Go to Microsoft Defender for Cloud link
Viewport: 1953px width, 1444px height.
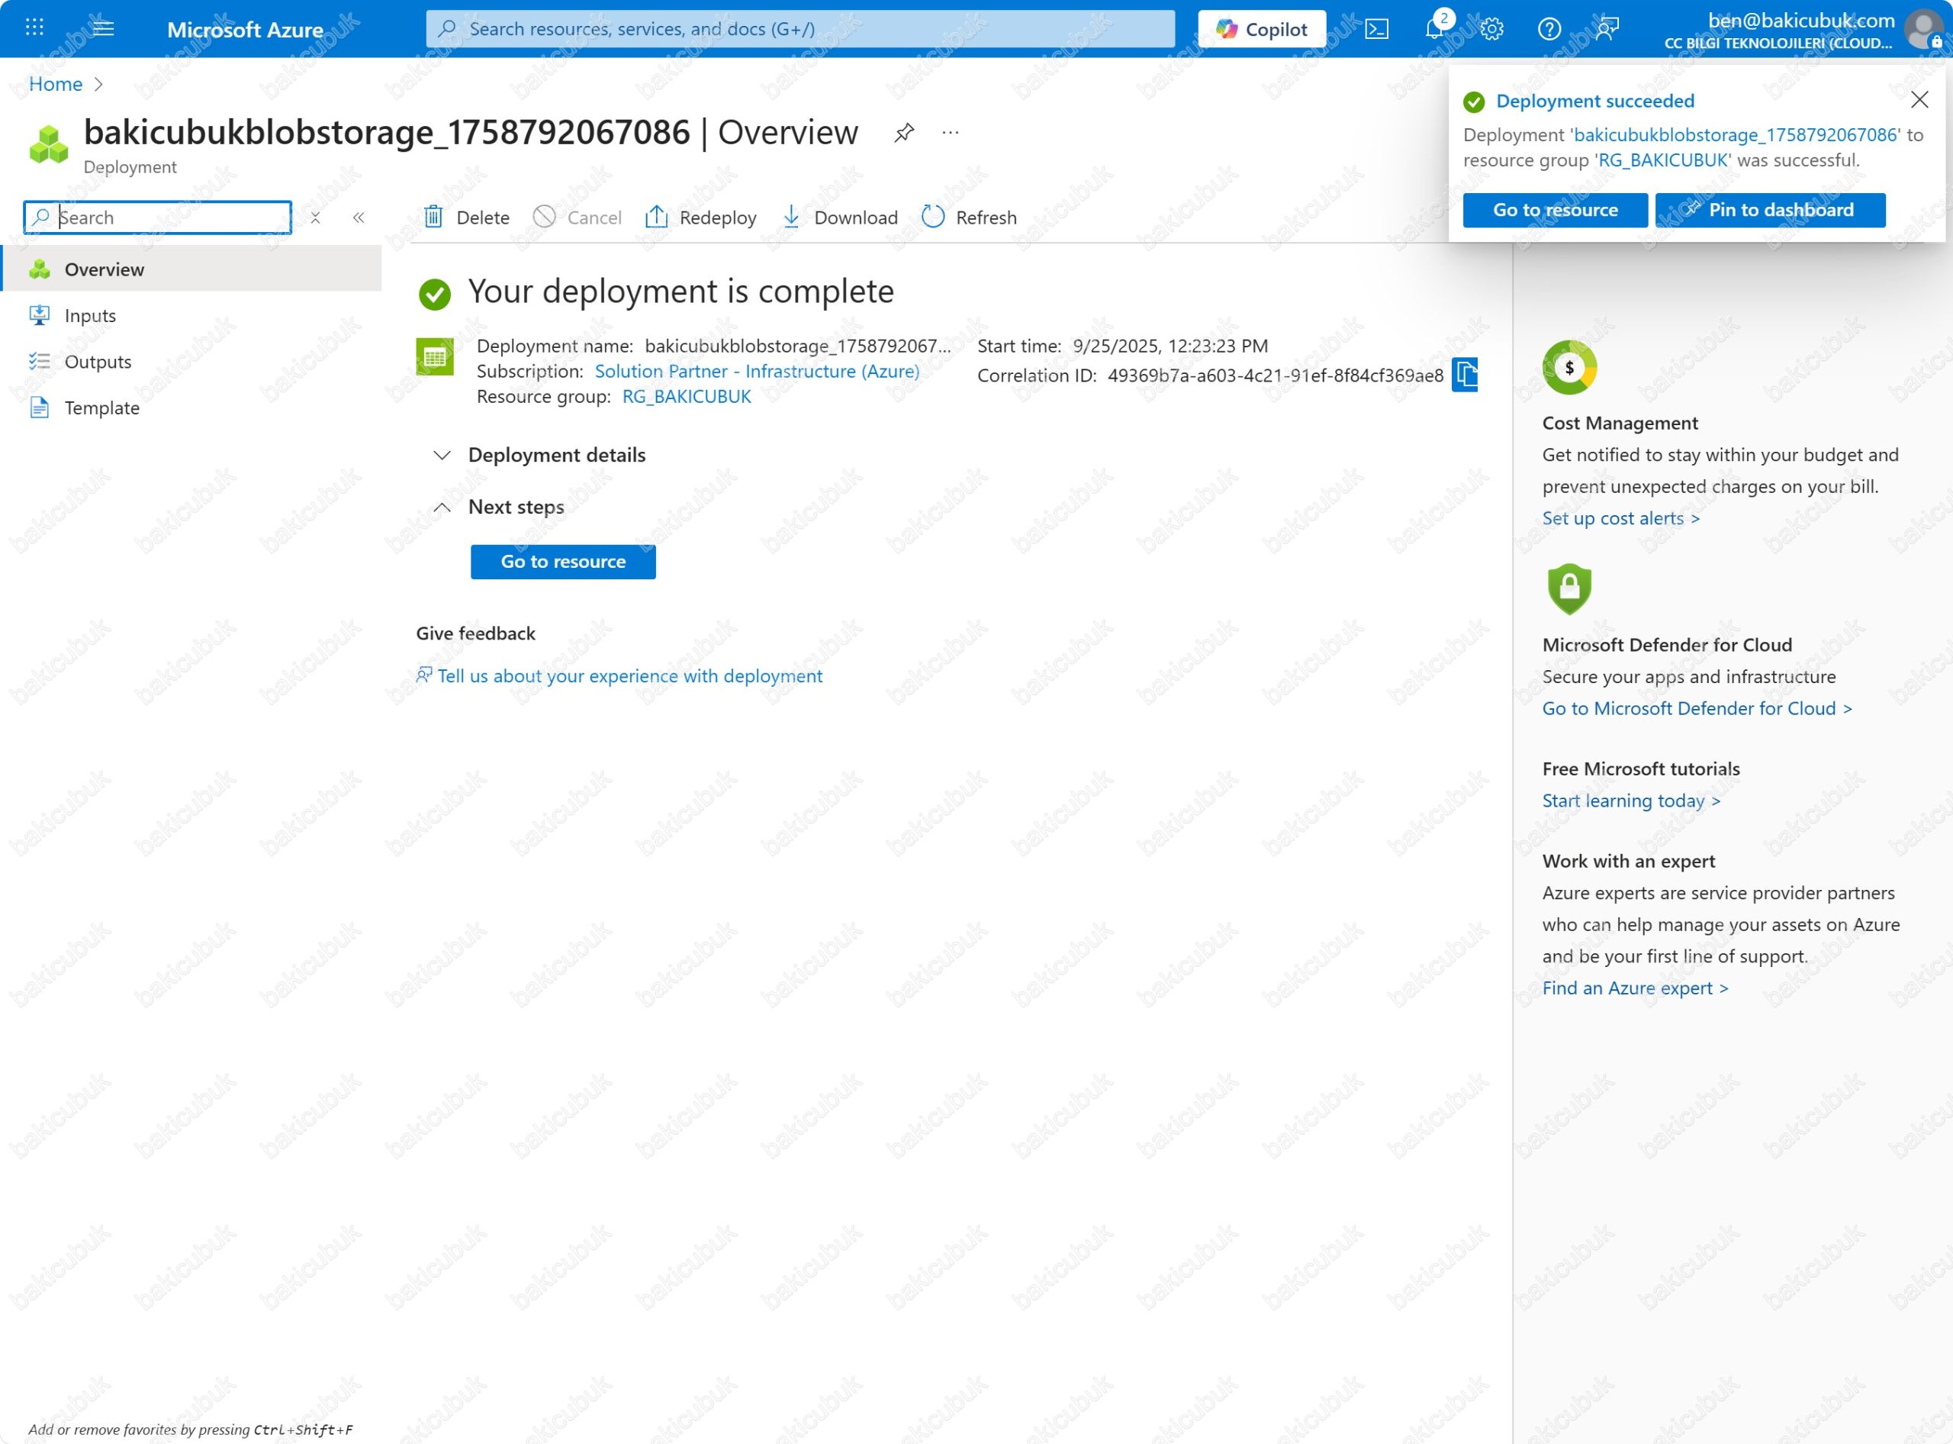tap(1697, 708)
